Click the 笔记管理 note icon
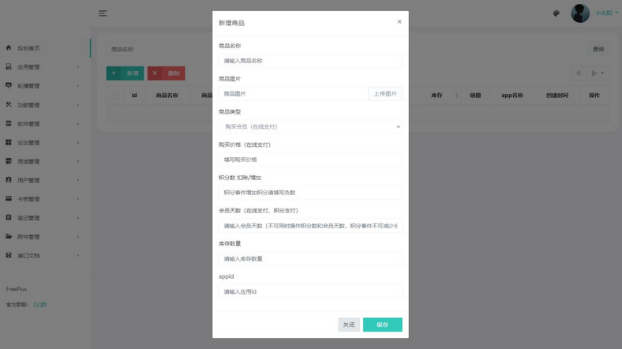 click(9, 217)
